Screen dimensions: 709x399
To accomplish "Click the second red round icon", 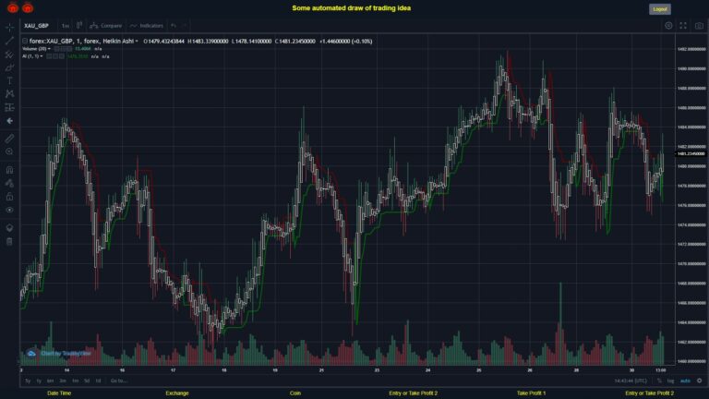I will click(x=28, y=7).
